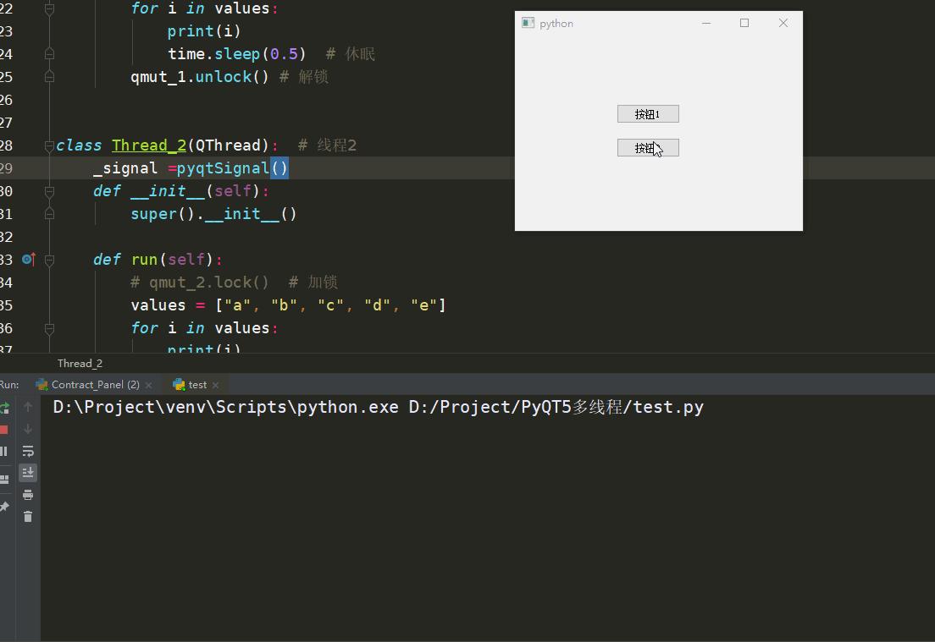
Task: Click the red Stop process icon
Action: point(3,430)
